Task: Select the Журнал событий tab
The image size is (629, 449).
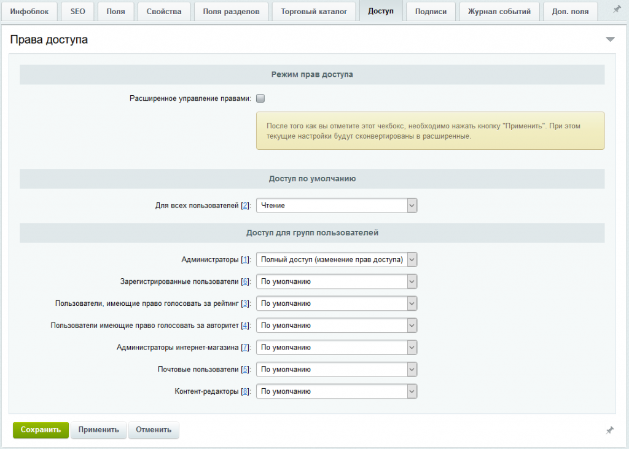Action: [499, 11]
